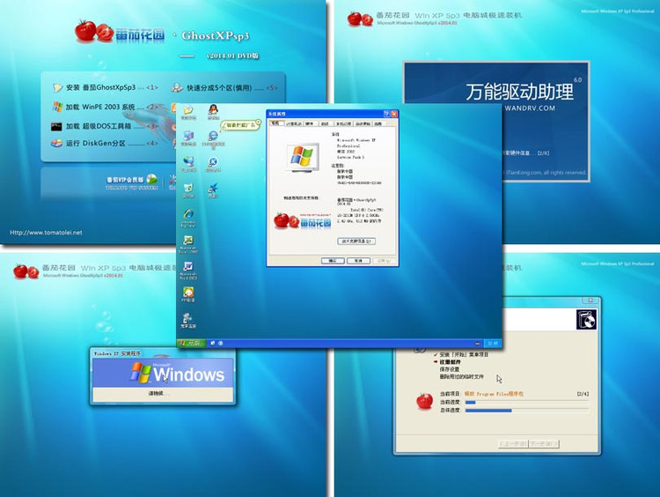Open the Recycle Bin desktop icon
660x497 pixels.
[x=188, y=188]
